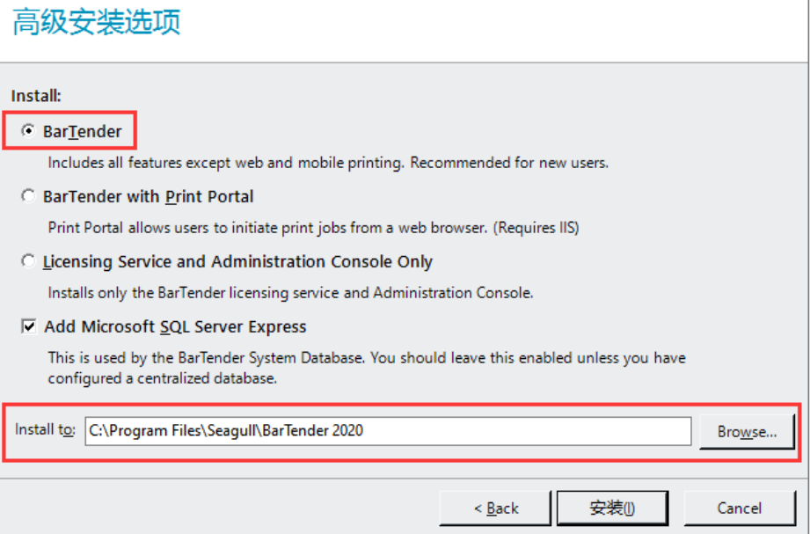
Task: Choose BarTender with Print Portal option
Action: point(29,196)
